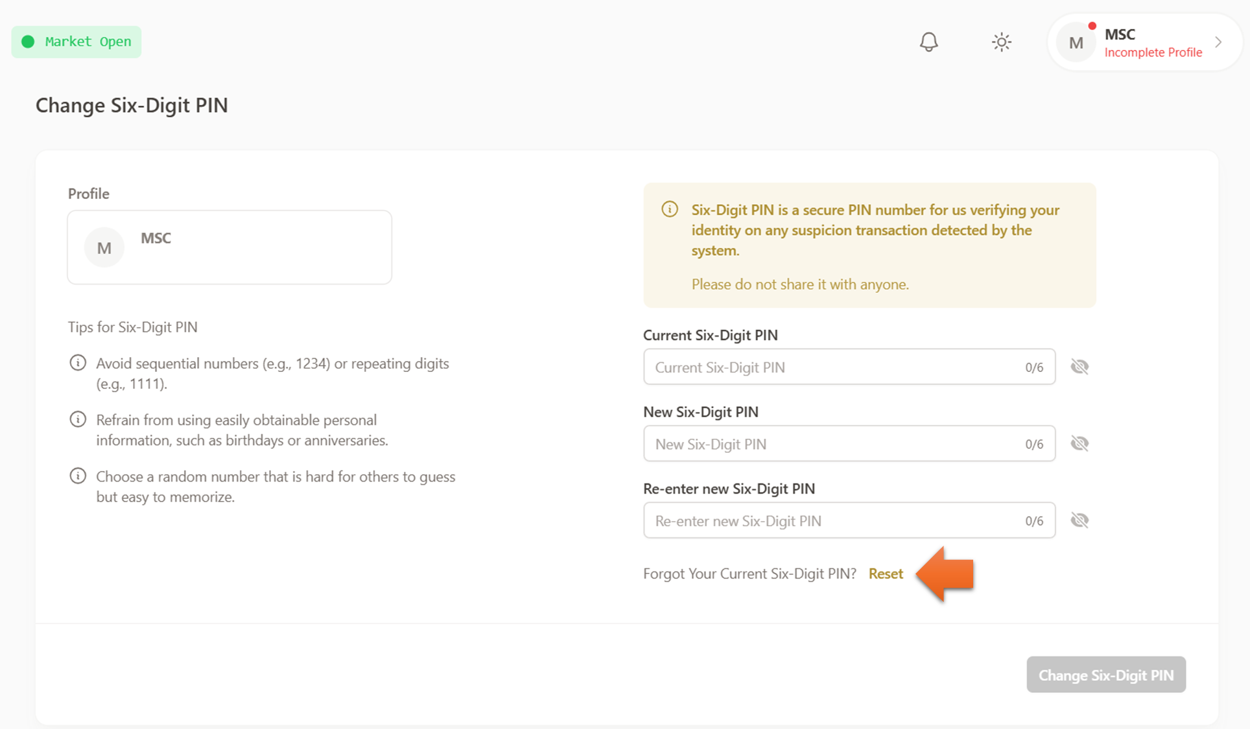This screenshot has width=1250, height=729.
Task: Reveal the New Six-Digit PIN value
Action: pyautogui.click(x=1079, y=444)
